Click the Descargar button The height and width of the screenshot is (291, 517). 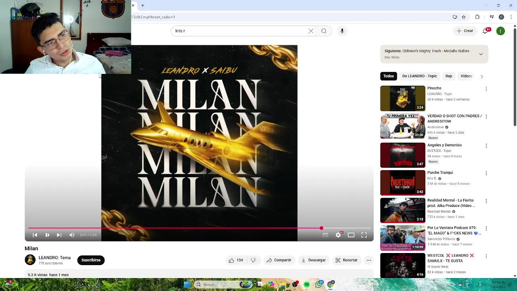coord(313,260)
